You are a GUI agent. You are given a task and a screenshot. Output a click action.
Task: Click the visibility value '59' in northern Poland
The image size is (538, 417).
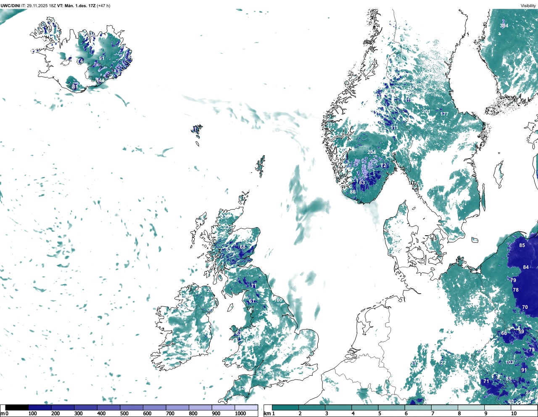(521, 332)
